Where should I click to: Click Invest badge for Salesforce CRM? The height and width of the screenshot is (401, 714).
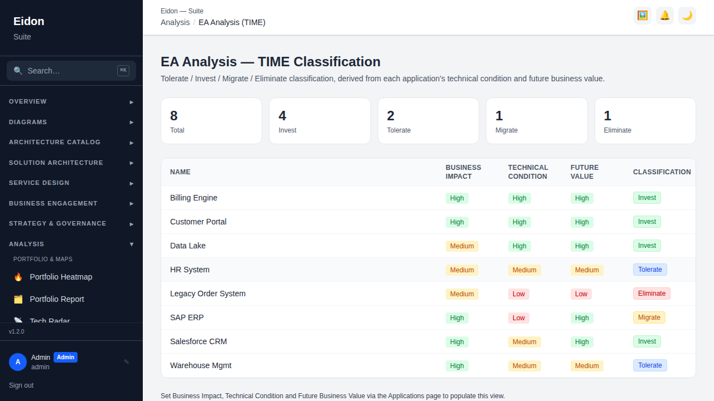[647, 341]
